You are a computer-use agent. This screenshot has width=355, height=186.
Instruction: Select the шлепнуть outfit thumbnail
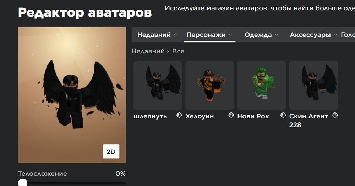[158, 85]
